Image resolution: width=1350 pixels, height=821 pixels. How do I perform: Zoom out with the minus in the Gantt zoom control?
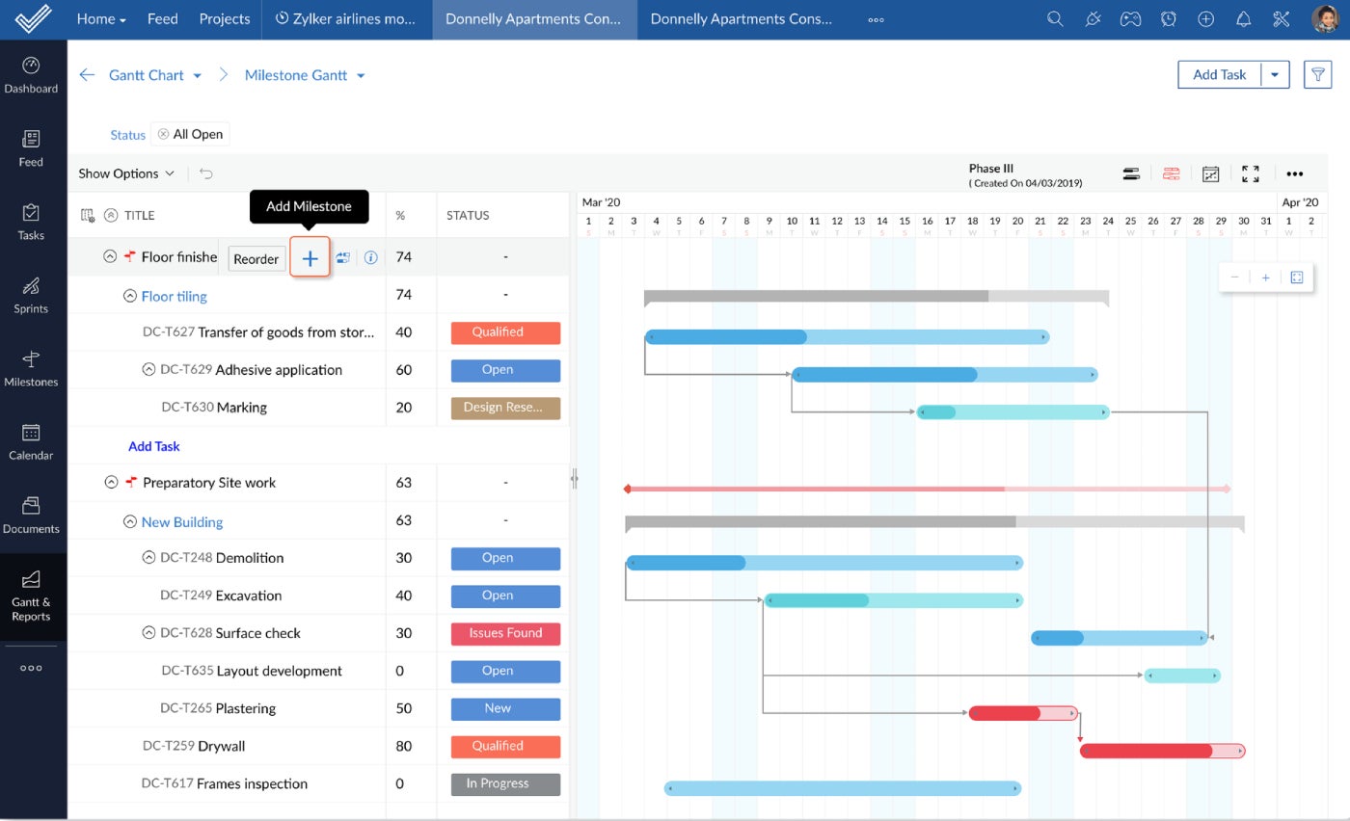point(1234,278)
